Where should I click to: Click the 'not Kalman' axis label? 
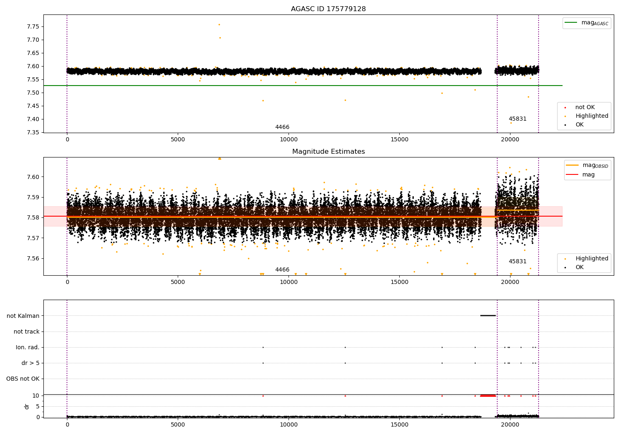point(23,316)
